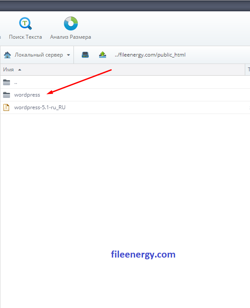The height and width of the screenshot is (308, 250).
Task: Click the Поиск Текста magnifier icon
Action: click(x=25, y=23)
